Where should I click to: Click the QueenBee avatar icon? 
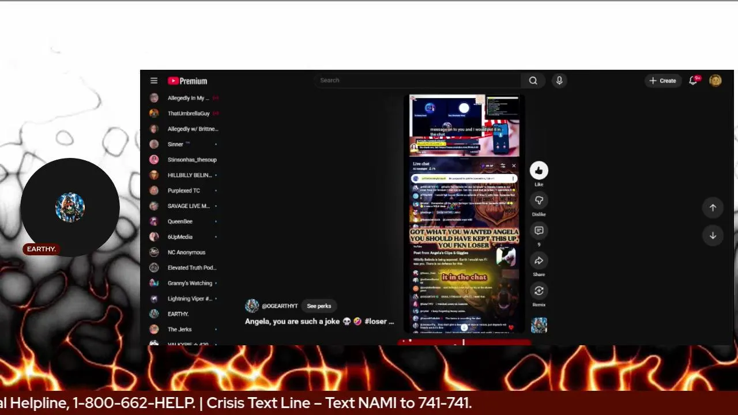click(x=154, y=221)
